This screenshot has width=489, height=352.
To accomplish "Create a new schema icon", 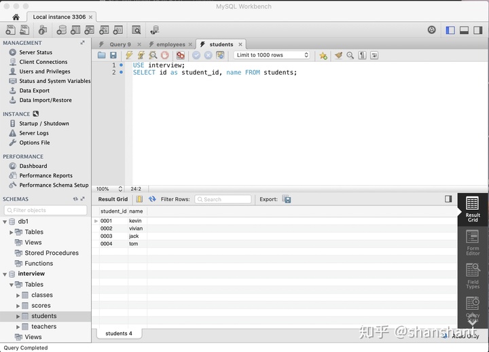I will [x=61, y=30].
